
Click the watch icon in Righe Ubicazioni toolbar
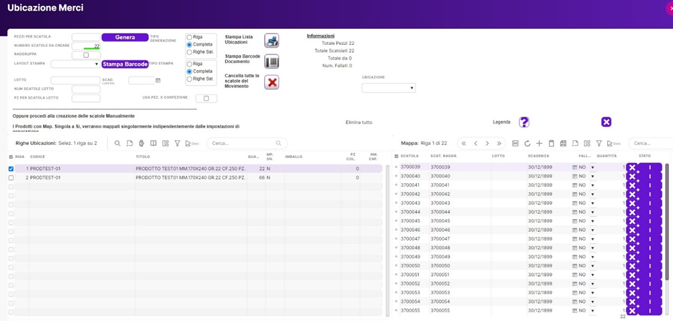coord(141,143)
